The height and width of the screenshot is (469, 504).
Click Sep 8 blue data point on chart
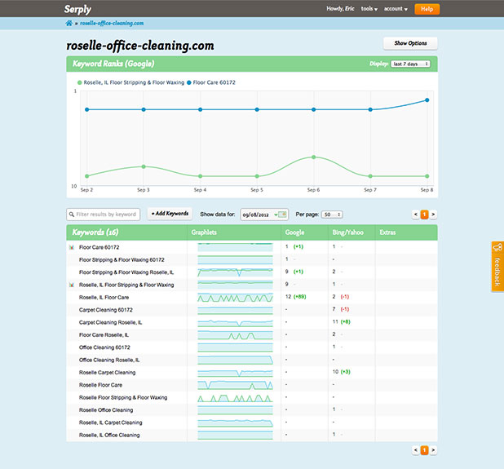click(427, 100)
